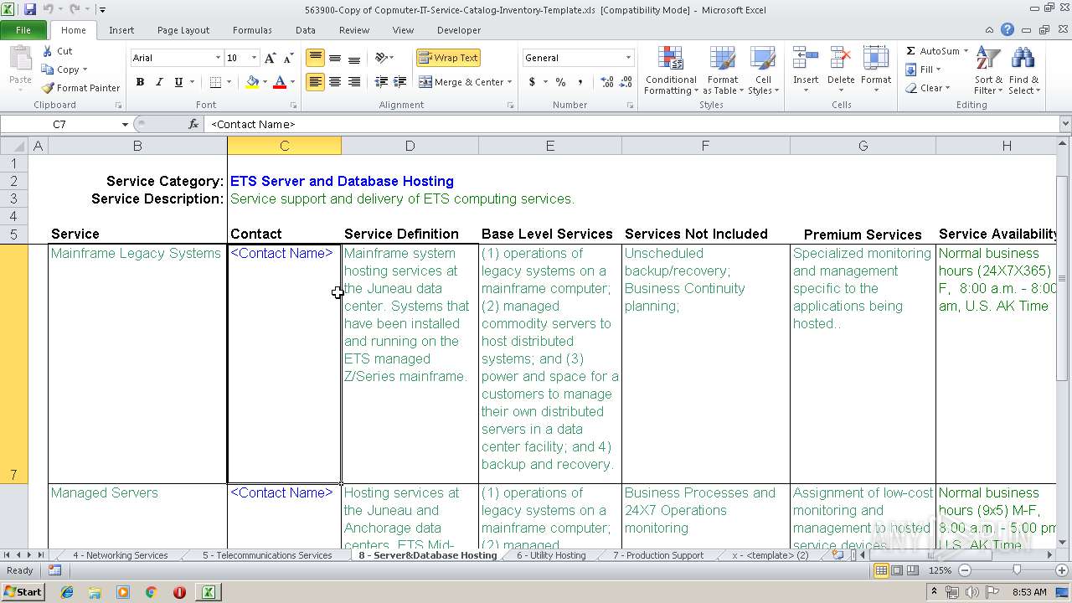Click the Copy button

tap(62, 70)
